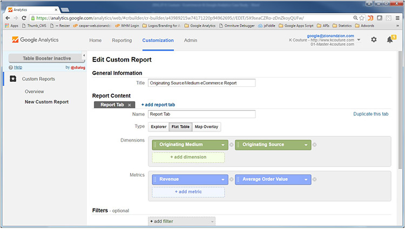Click Duplicate this tab link
The image size is (405, 229).
pyautogui.click(x=370, y=114)
